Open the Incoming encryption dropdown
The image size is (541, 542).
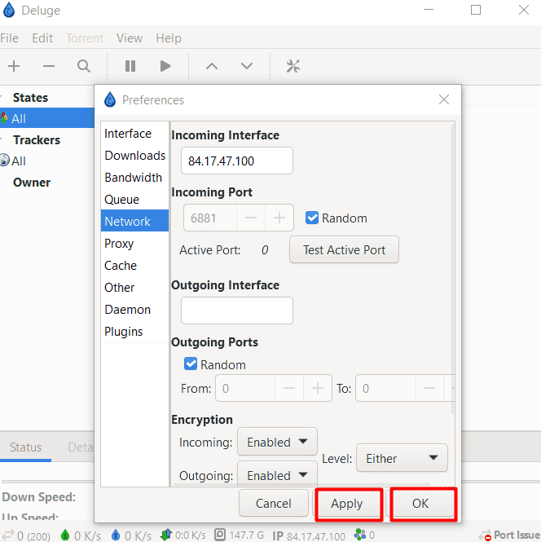[x=277, y=442]
